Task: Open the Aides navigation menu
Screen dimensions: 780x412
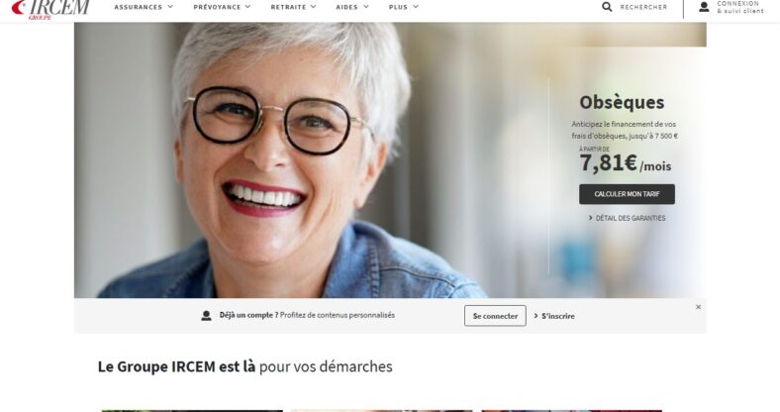Action: point(352,7)
